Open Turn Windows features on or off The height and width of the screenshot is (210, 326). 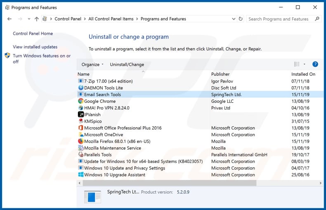42,59
